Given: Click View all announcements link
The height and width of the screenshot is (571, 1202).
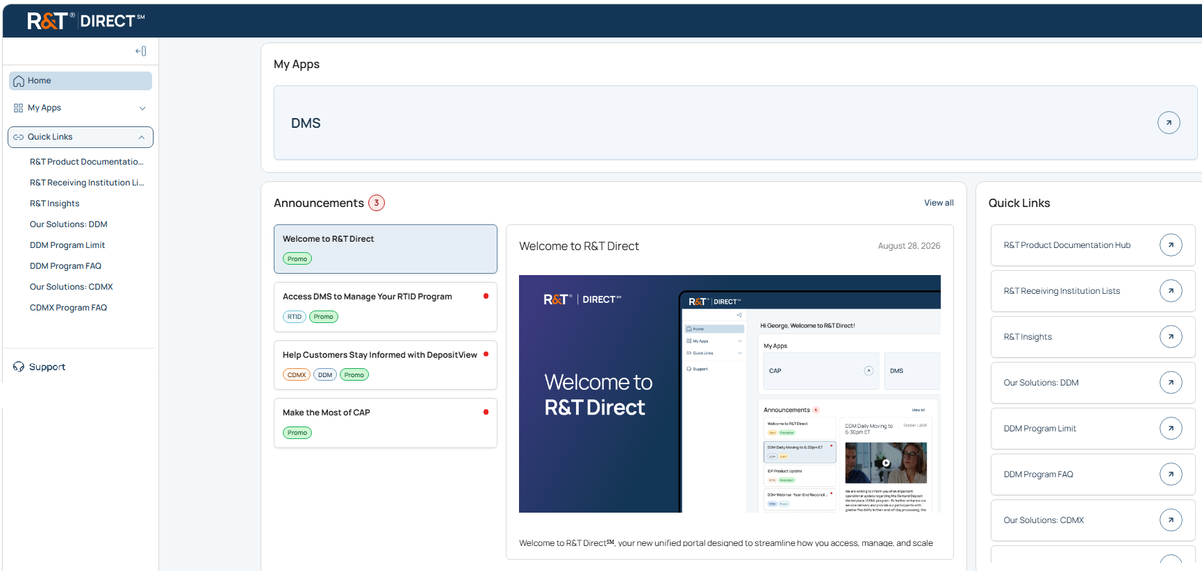Looking at the screenshot, I should pyautogui.click(x=939, y=203).
